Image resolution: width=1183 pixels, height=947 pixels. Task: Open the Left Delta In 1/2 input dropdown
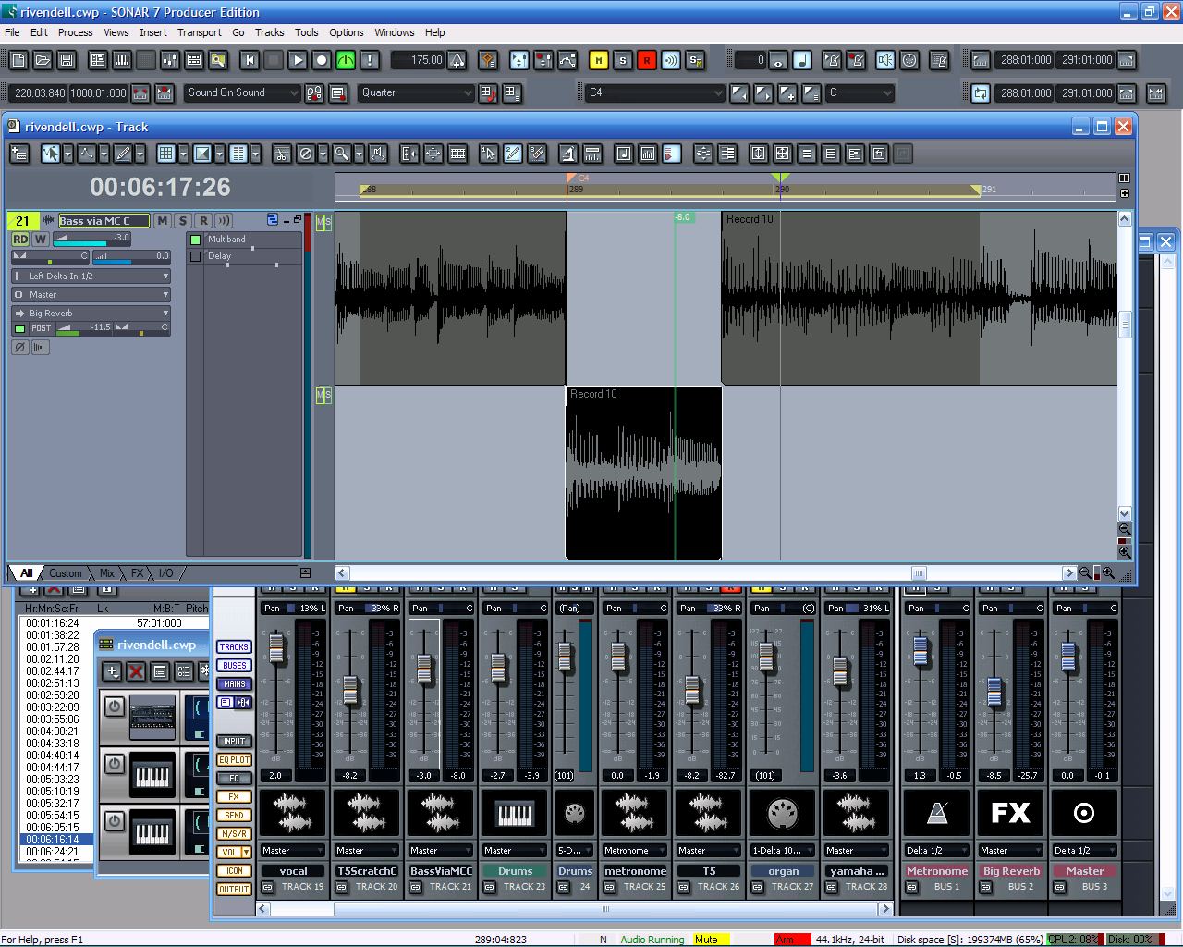pyautogui.click(x=91, y=277)
